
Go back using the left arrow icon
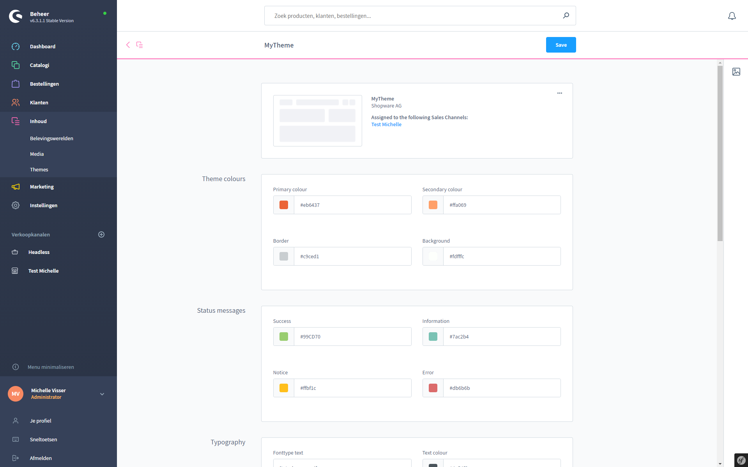(x=128, y=45)
